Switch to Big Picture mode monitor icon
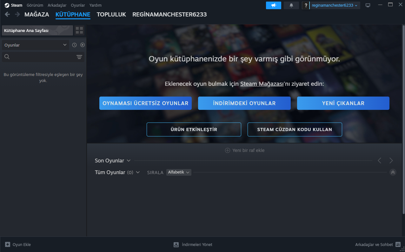 point(368,5)
